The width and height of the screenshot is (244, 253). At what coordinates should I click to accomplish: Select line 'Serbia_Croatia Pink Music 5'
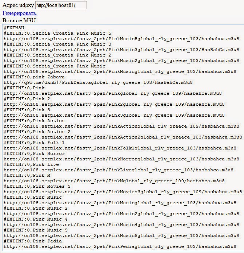(57, 33)
